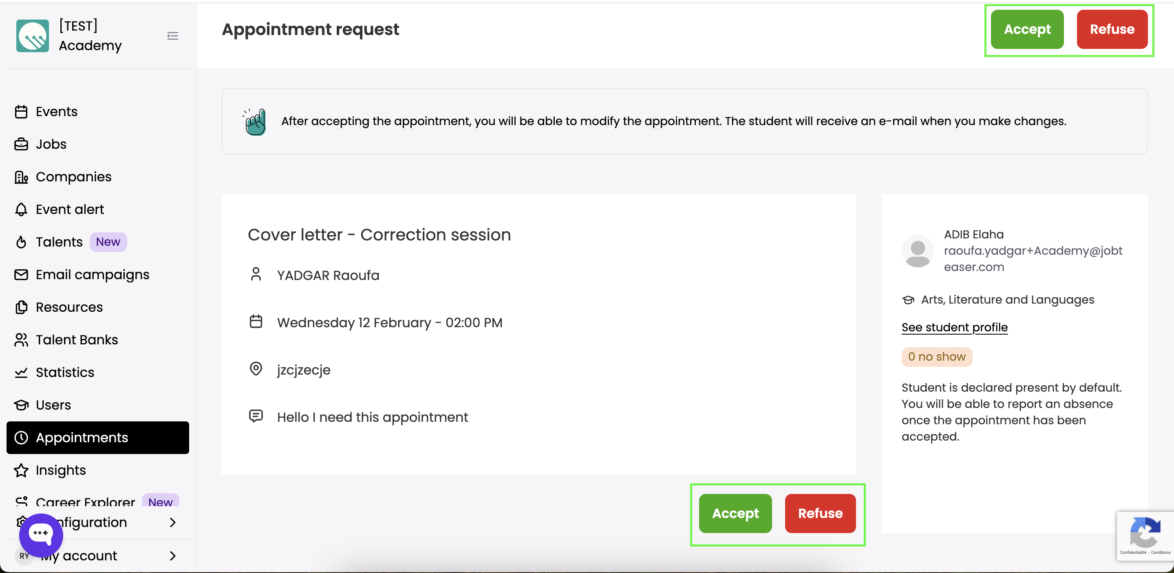Click the Academy logo in the sidebar
This screenshot has width=1174, height=573.
click(32, 36)
